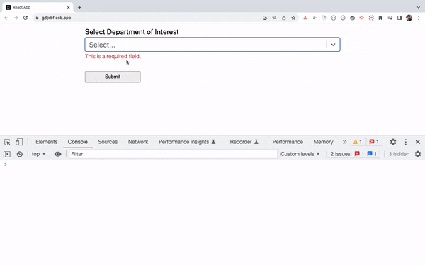Click the red error count badge
Screen dimensions: 425x266
click(x=374, y=142)
